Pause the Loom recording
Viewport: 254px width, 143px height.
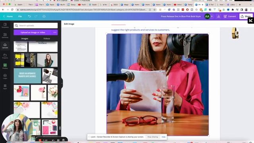coord(58,140)
